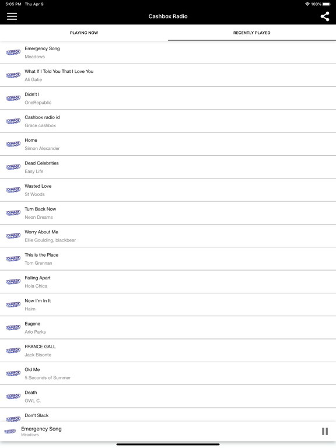
Task: Select What If I Told You That I Love You
Action: coord(168,75)
